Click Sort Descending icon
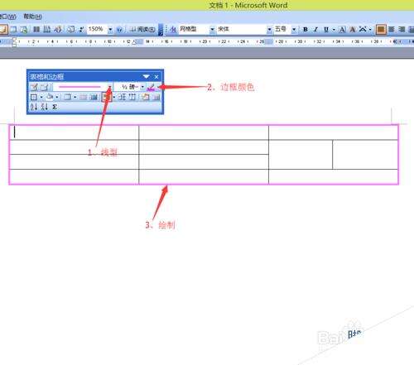414x365 pixels. click(45, 107)
